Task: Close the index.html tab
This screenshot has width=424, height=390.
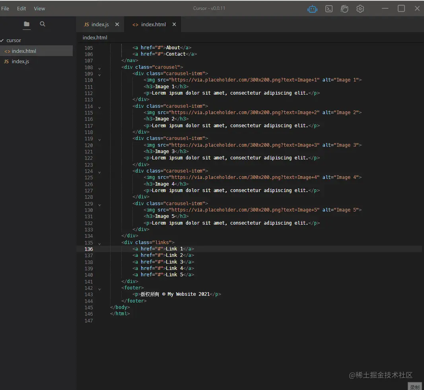Action: (x=174, y=24)
